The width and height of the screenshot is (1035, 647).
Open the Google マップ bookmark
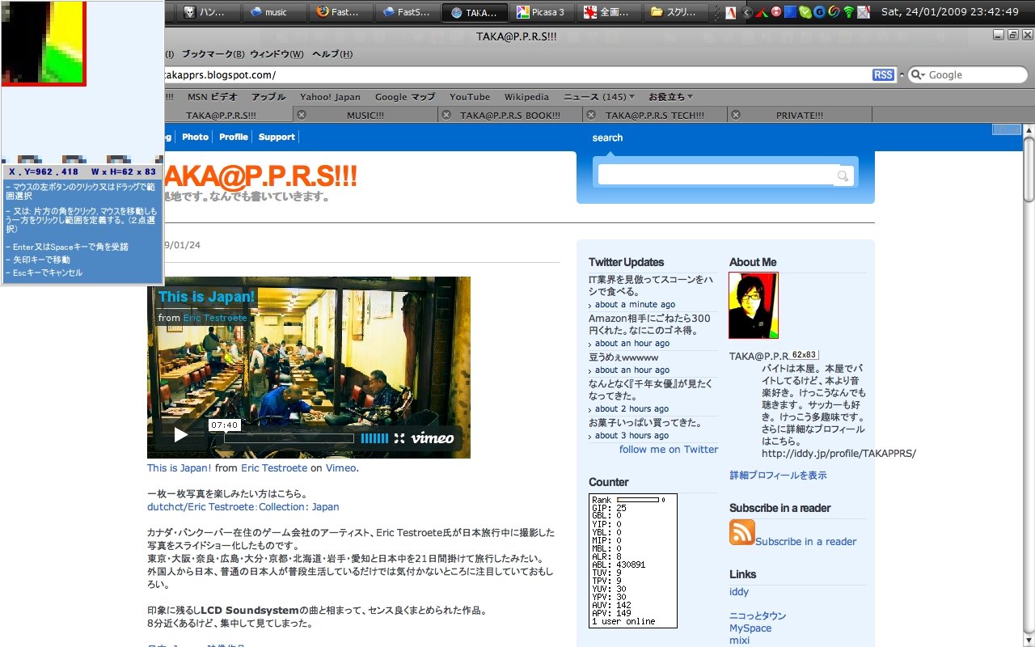pos(405,96)
